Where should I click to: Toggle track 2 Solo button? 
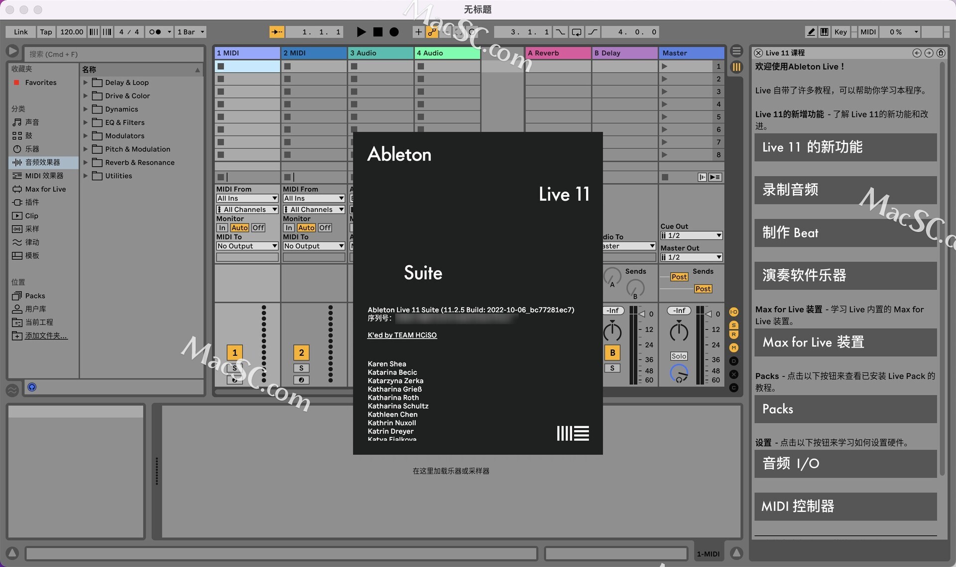[301, 368]
